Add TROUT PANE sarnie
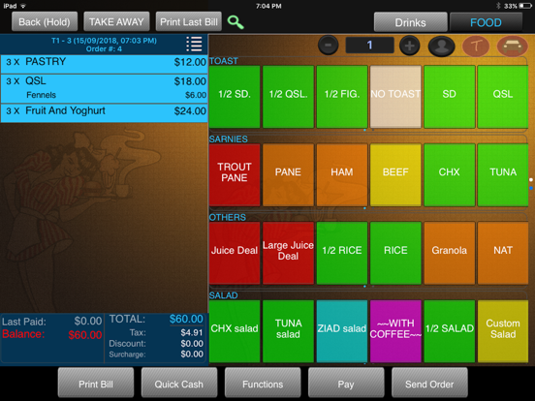The image size is (535, 401). point(235,175)
